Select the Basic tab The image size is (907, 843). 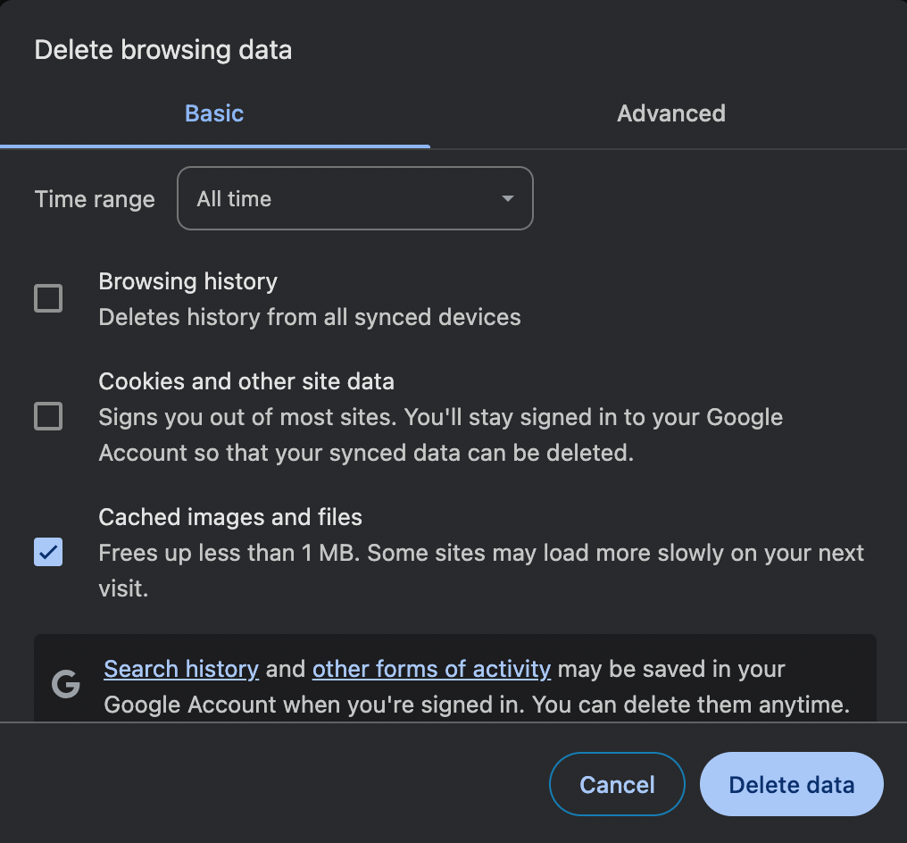pyautogui.click(x=213, y=113)
